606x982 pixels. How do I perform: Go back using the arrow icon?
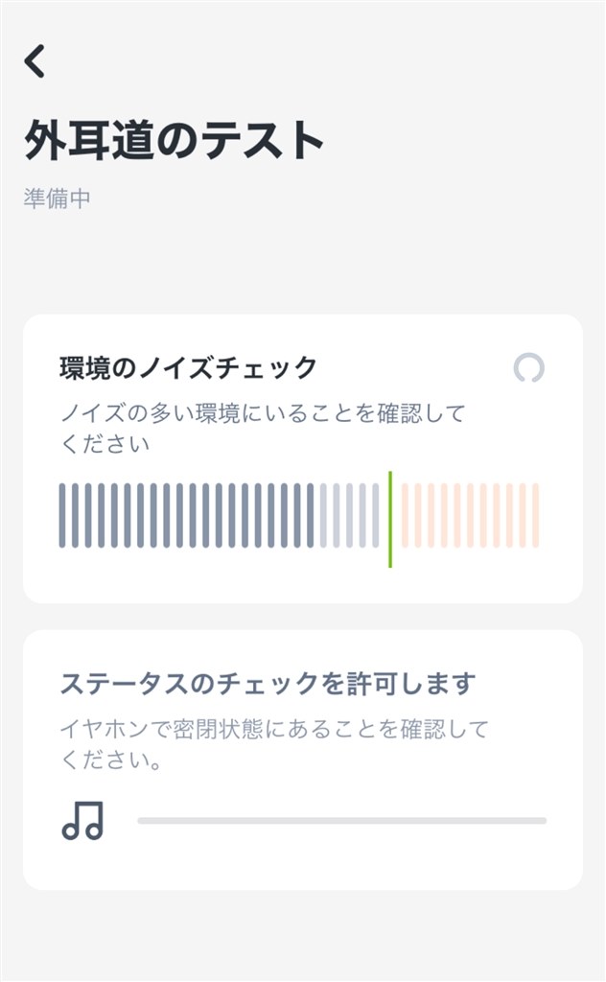[x=35, y=61]
